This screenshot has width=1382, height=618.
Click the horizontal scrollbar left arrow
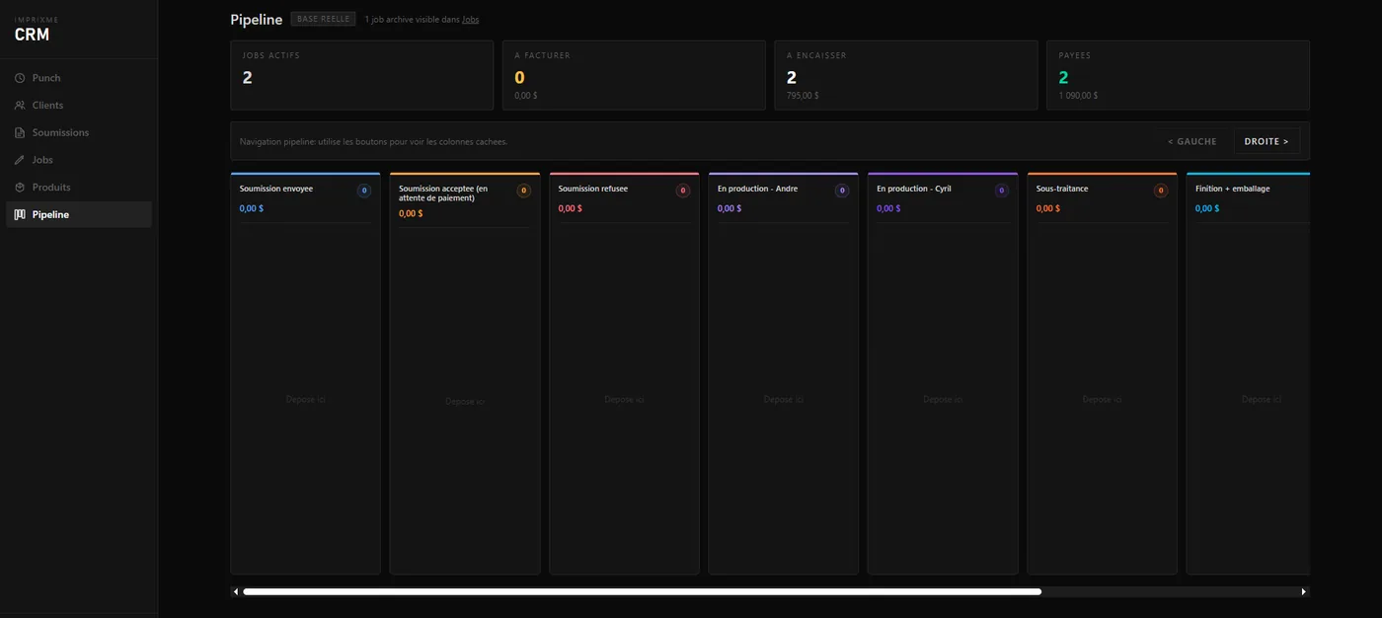coord(236,592)
